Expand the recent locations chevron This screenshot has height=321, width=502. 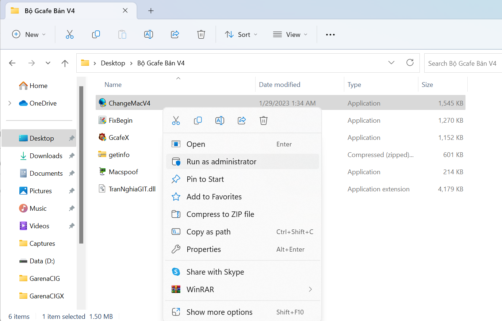click(x=48, y=63)
